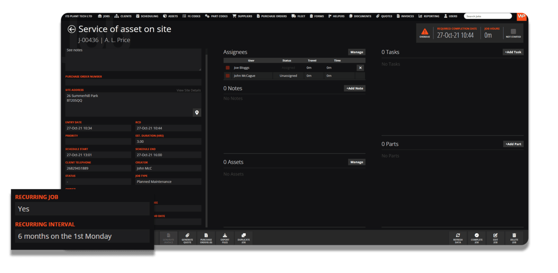This screenshot has width=558, height=273.
Task: Toggle the checkbox next to John McCague
Action: pyautogui.click(x=227, y=75)
